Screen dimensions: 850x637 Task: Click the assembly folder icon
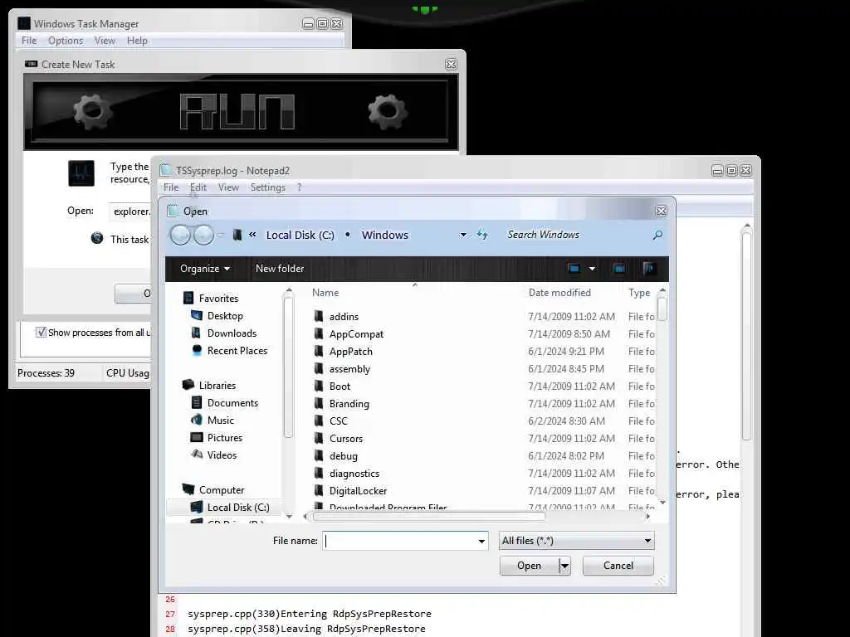click(319, 368)
